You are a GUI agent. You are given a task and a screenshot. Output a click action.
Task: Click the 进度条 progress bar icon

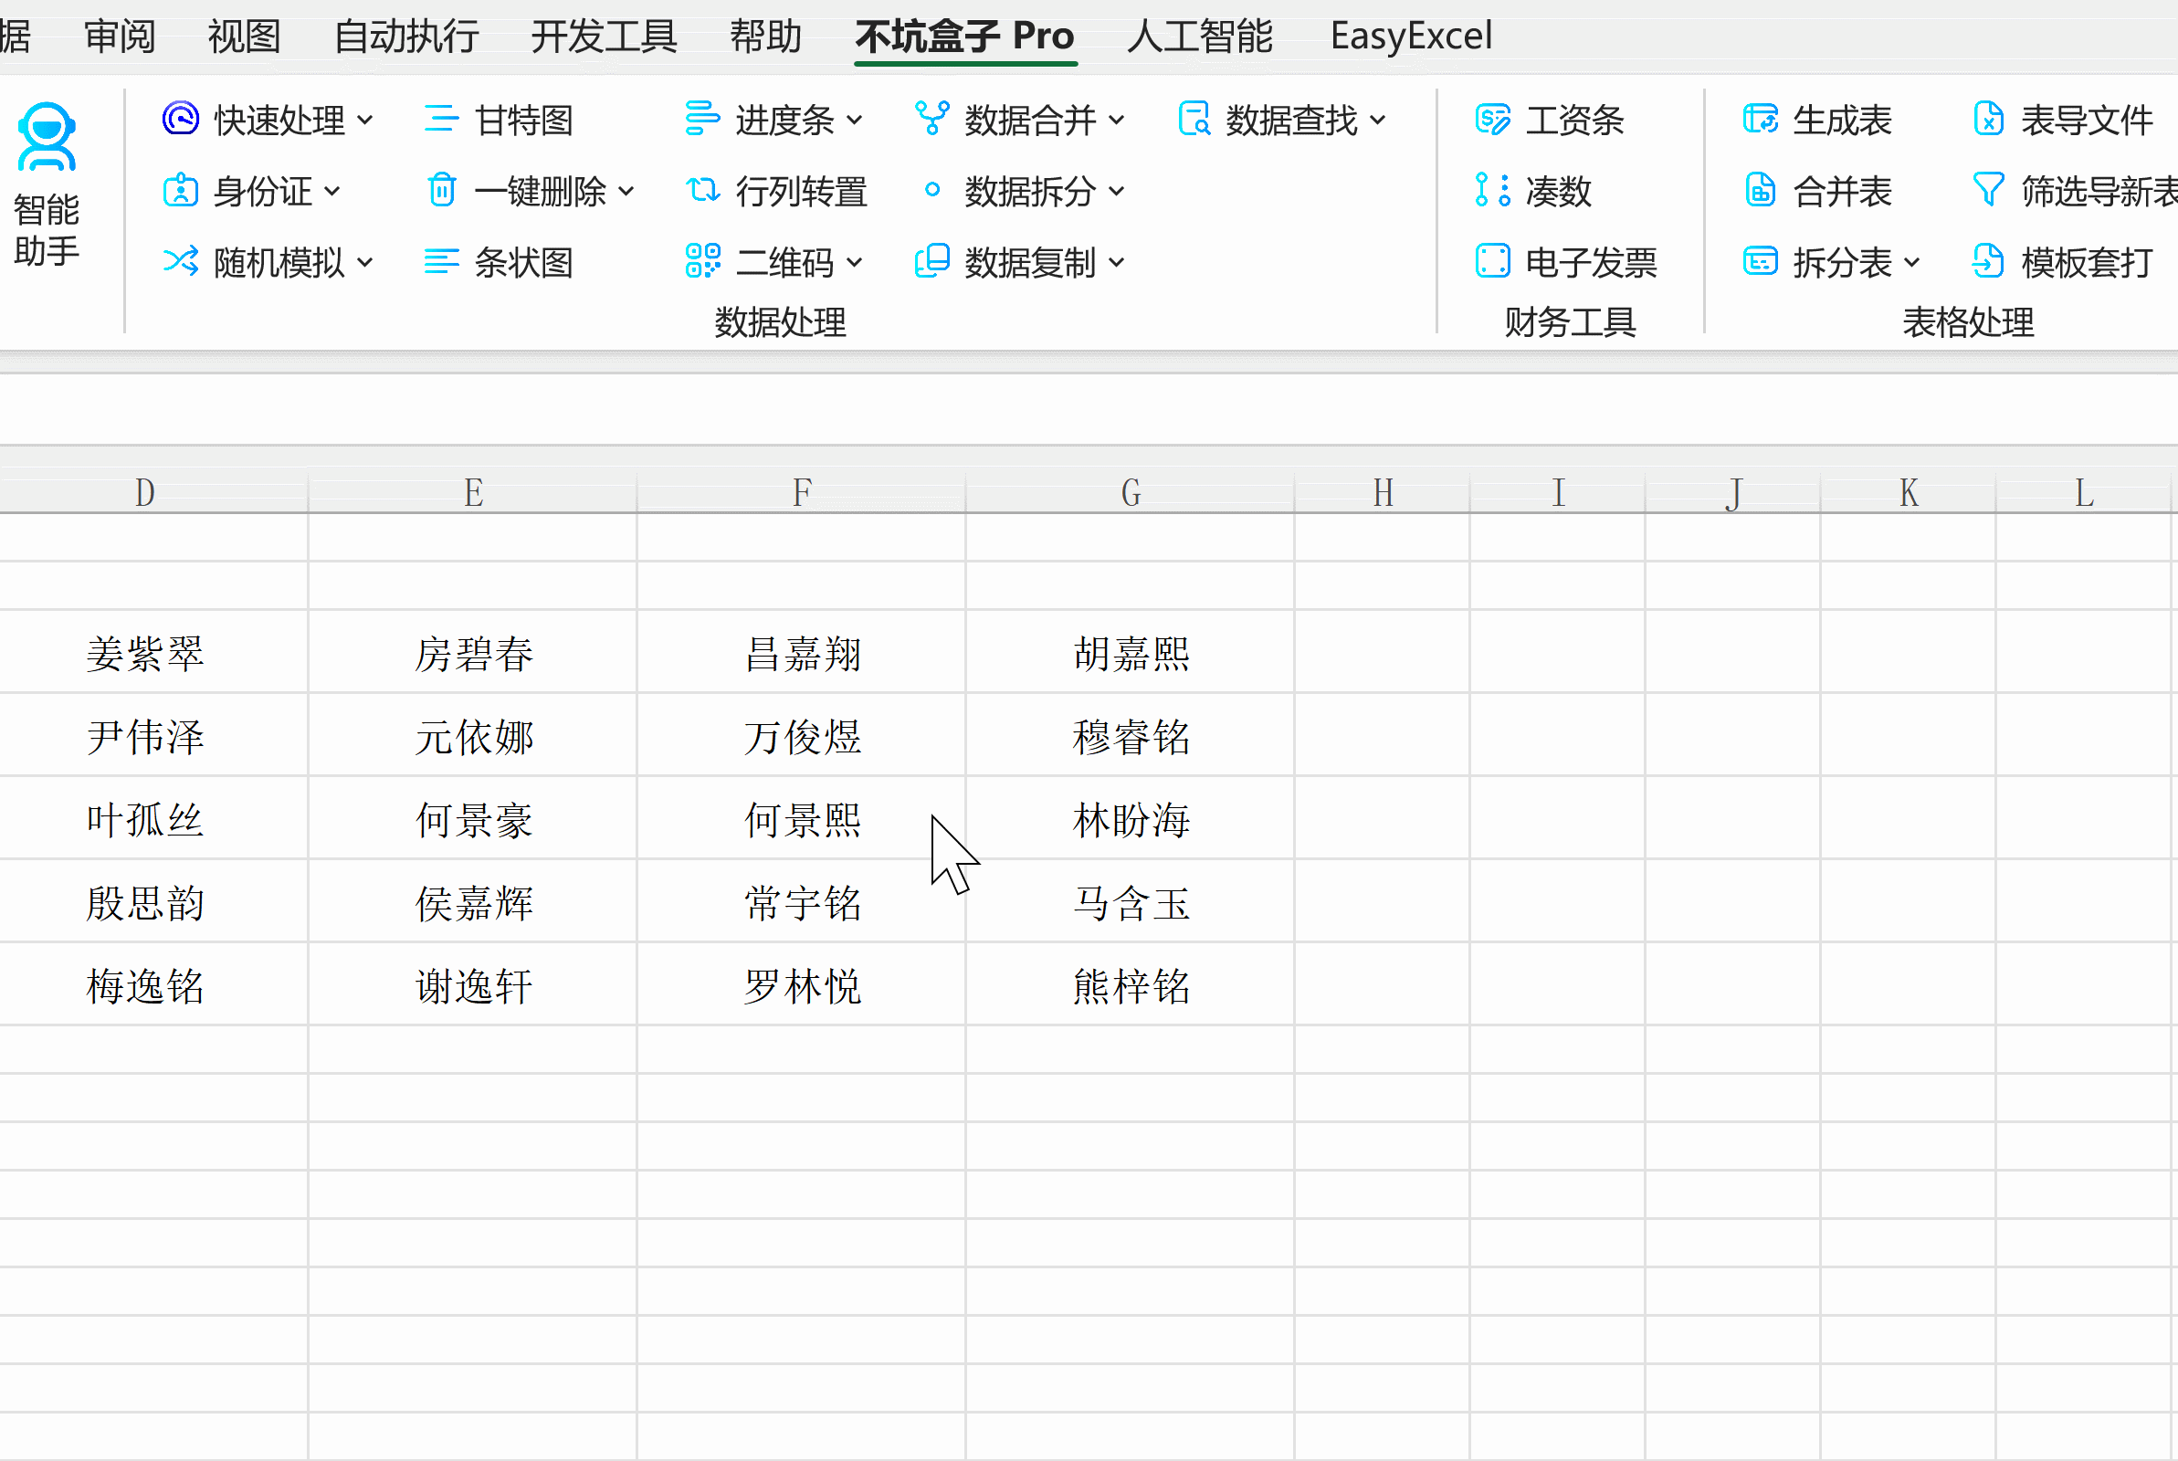(702, 120)
